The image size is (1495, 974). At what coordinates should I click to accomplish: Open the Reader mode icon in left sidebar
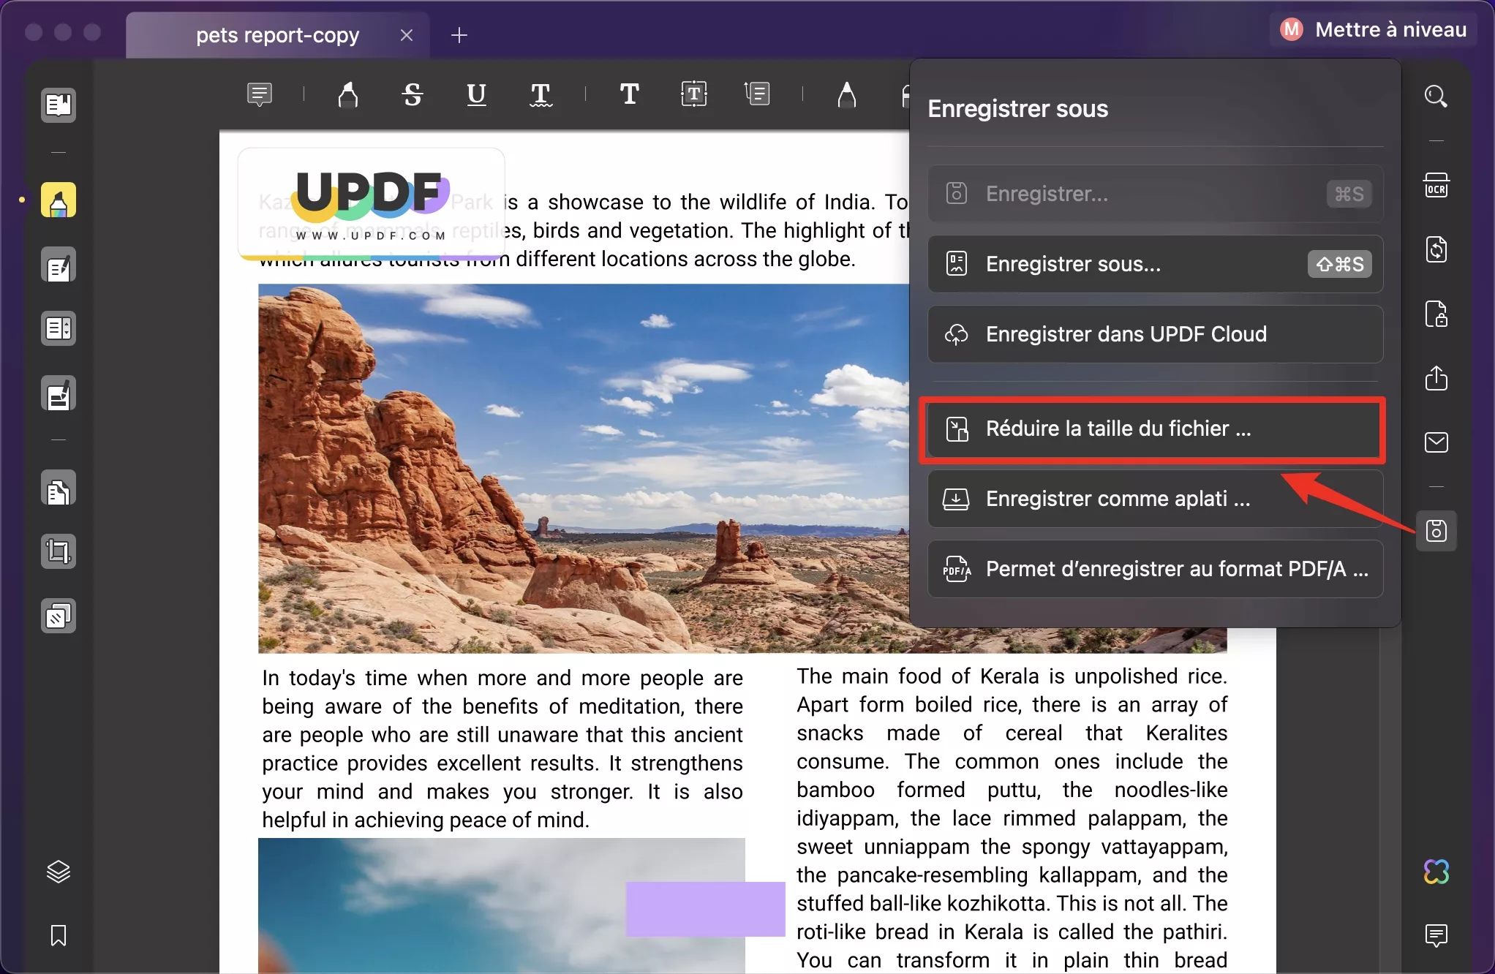coord(59,105)
